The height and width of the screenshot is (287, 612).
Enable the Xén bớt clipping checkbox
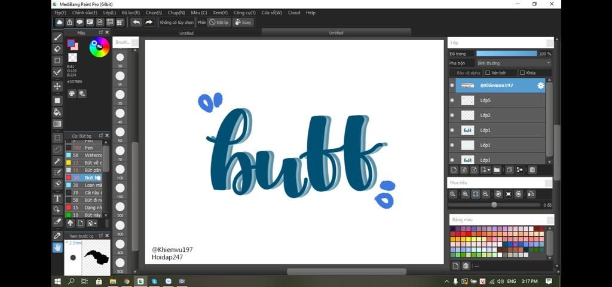coord(488,73)
